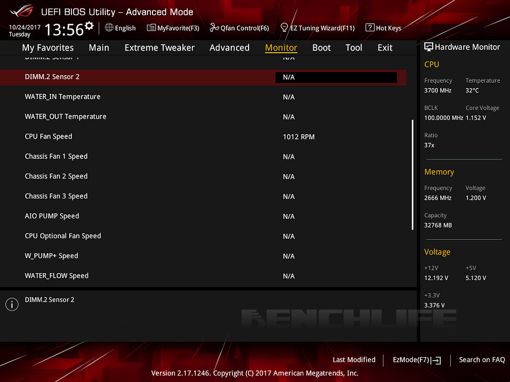
Task: Click +12V reading 12.192 V
Action: tap(436, 278)
